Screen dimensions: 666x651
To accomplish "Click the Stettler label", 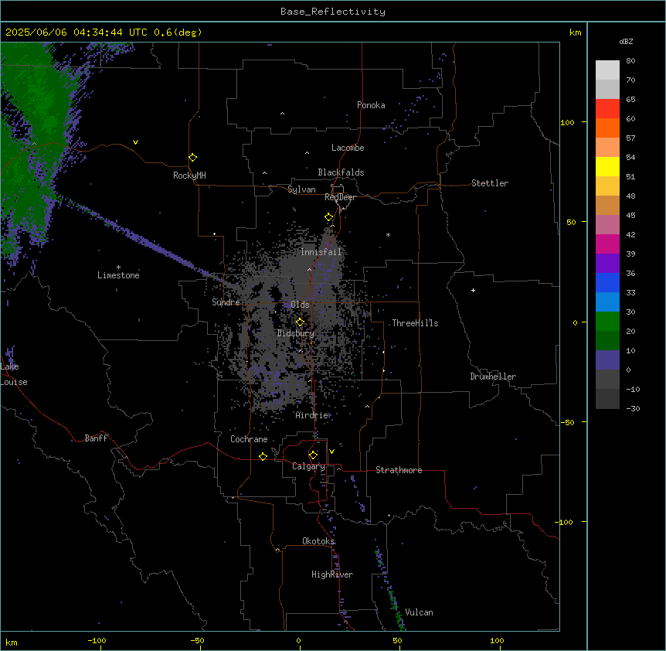I will pos(490,183).
